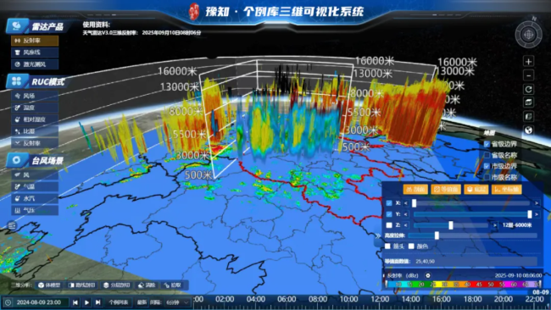
Task: Toggle the X axis checkbox
Action: coord(389,203)
